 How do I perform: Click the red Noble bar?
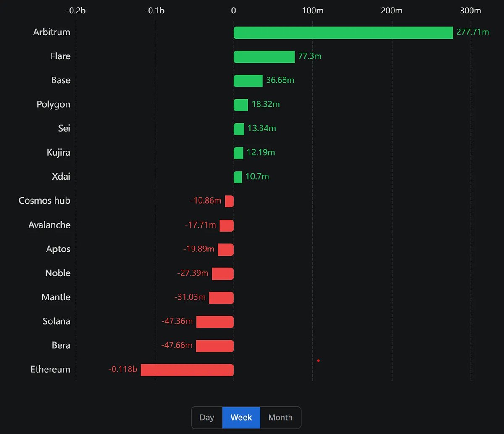(x=223, y=274)
